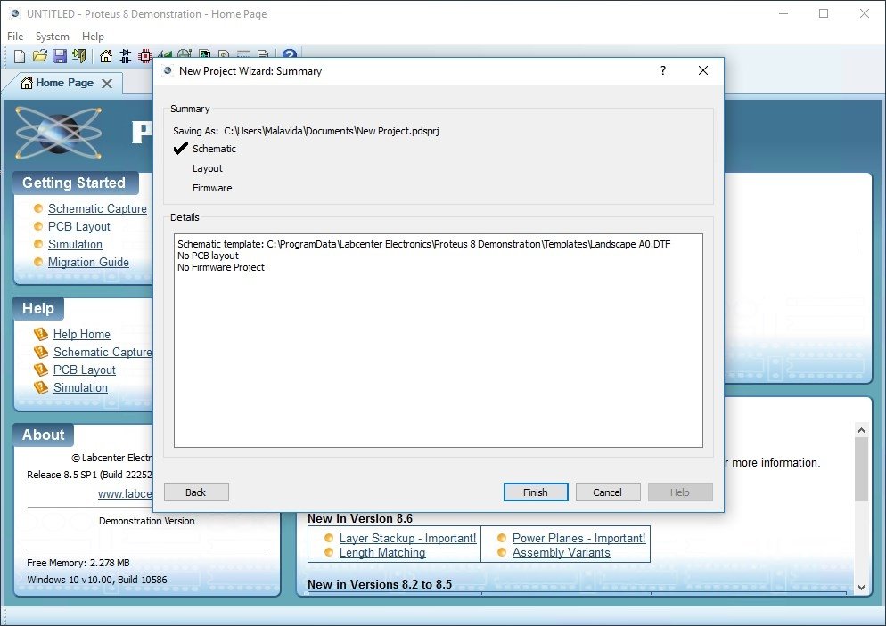Open the Assembly Variants link
Viewport: 886px width, 626px height.
[561, 553]
